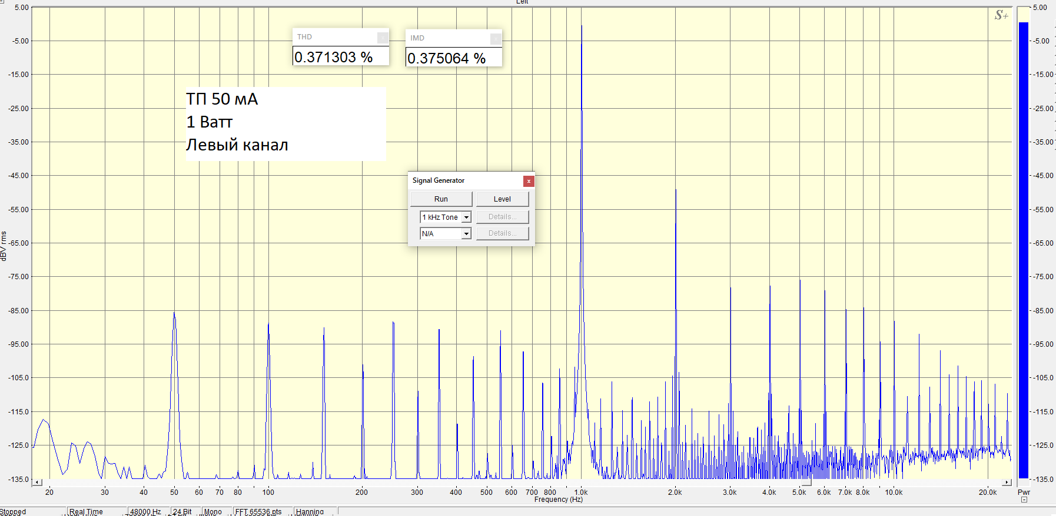Screen dimensions: 1056x516
Task: Click the FFT 65536 pts status field
Action: (258, 512)
